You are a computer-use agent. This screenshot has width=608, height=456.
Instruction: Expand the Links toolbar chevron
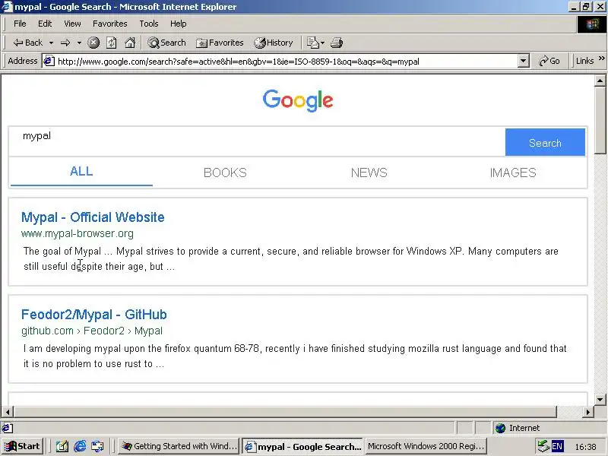[601, 59]
